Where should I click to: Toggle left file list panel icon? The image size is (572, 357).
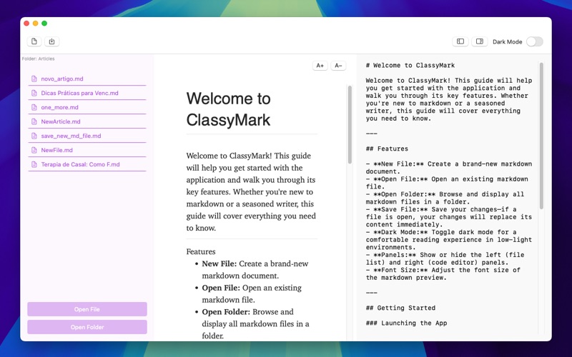[460, 41]
